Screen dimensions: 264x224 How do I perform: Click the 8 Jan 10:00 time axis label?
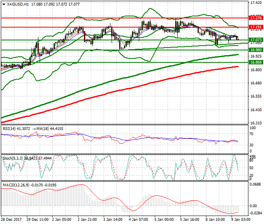click(x=215, y=220)
